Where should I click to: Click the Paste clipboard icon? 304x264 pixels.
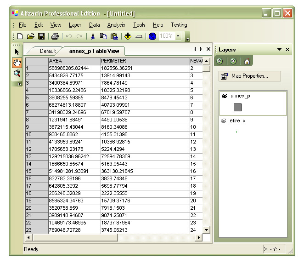[x=114, y=36]
